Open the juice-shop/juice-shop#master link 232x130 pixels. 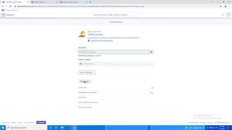[102, 40]
